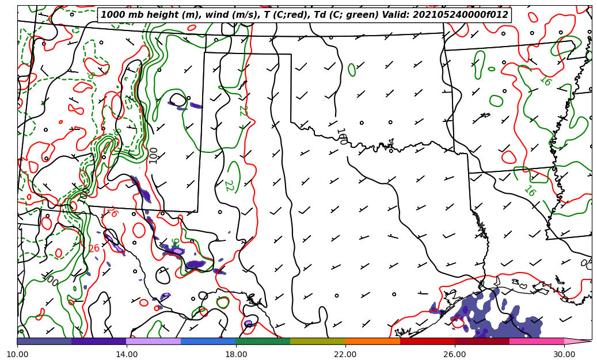Image resolution: width=597 pixels, height=364 pixels.
Task: Choose the pink 28–30 colorbar segment
Action: (537, 341)
